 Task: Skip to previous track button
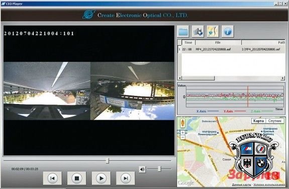pos(52,178)
